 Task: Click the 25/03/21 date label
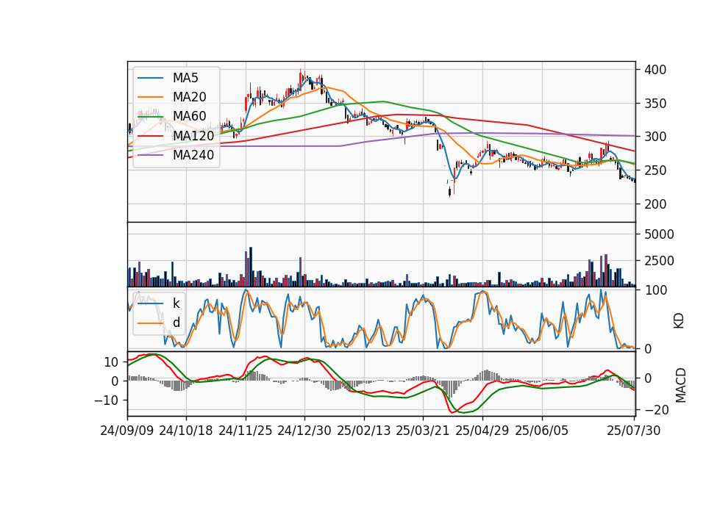tap(423, 431)
